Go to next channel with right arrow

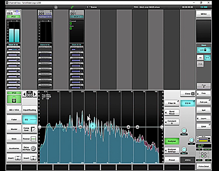(x=35, y=95)
